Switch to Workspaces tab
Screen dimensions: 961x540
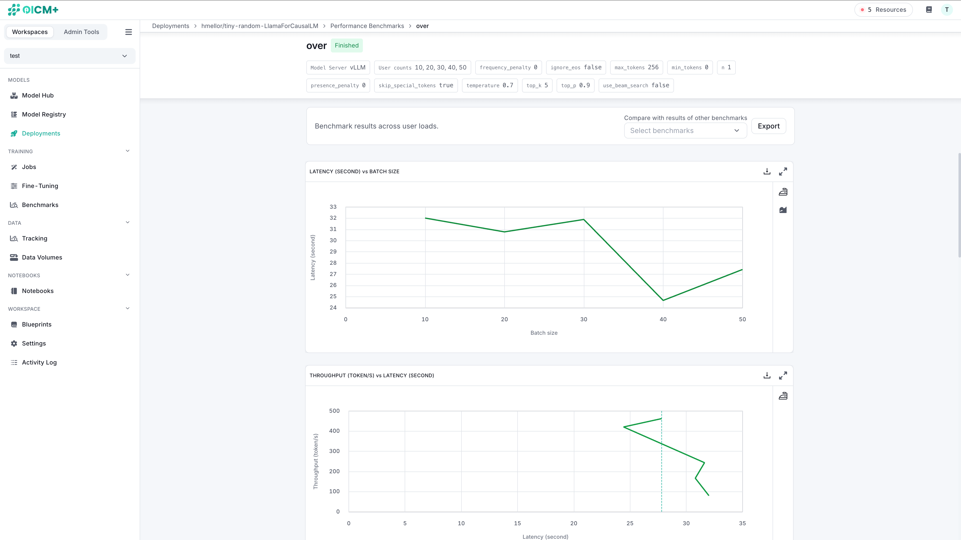click(x=30, y=32)
